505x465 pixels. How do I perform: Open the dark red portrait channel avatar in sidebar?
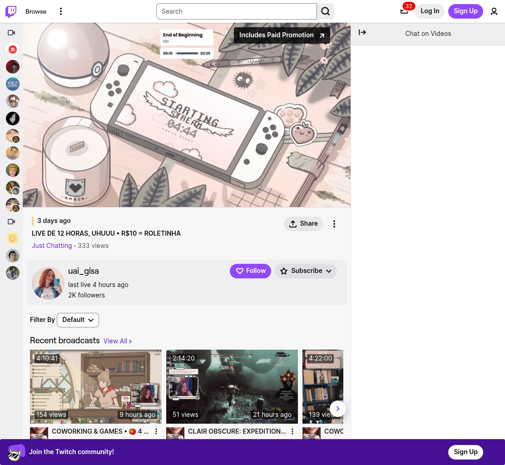[13, 67]
